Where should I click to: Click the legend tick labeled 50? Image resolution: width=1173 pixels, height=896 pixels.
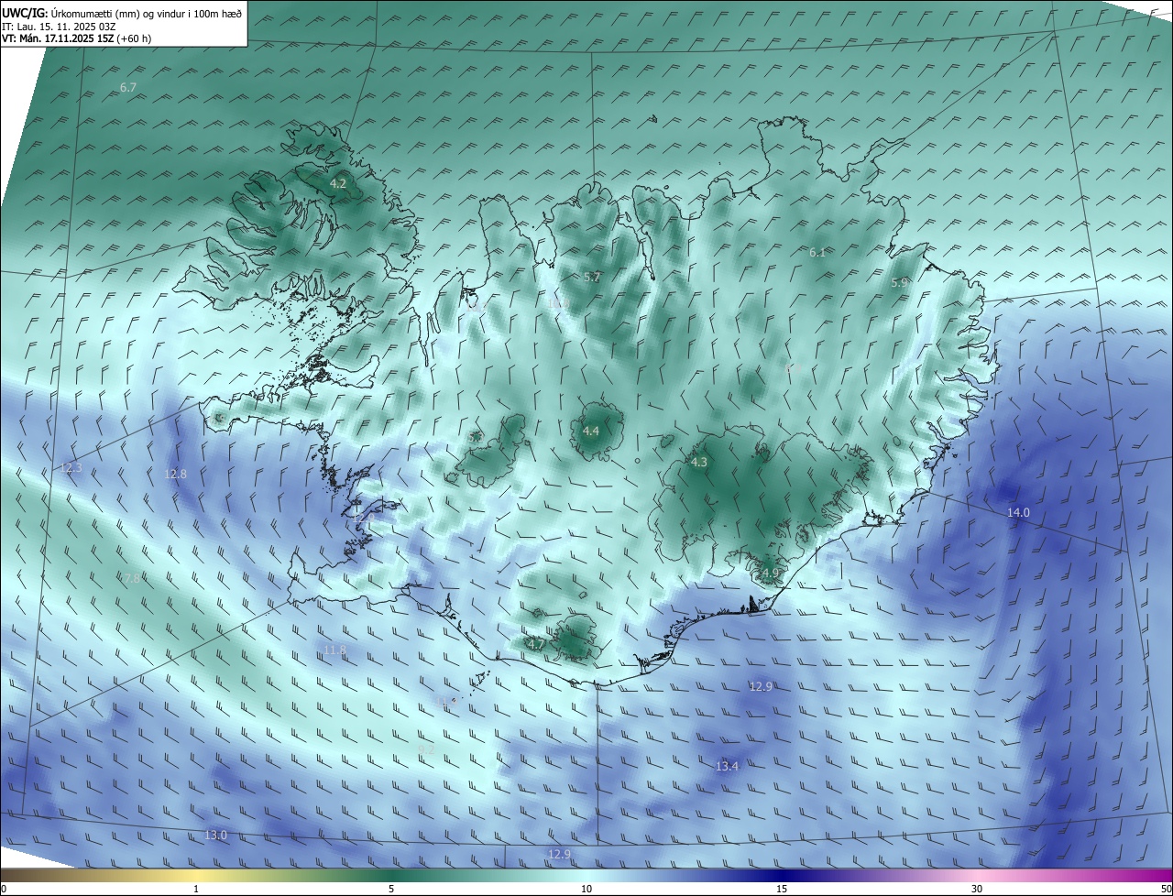tap(1166, 890)
